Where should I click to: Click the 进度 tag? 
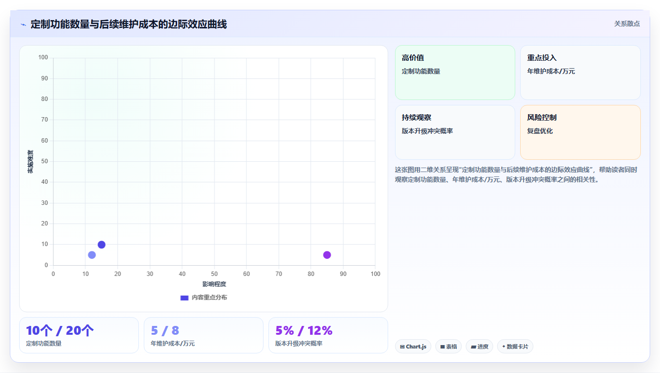(479, 347)
